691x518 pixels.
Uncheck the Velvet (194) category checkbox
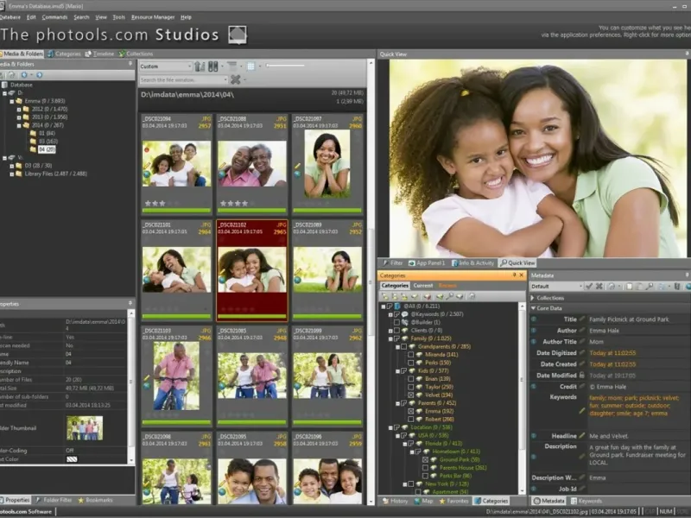(x=411, y=395)
